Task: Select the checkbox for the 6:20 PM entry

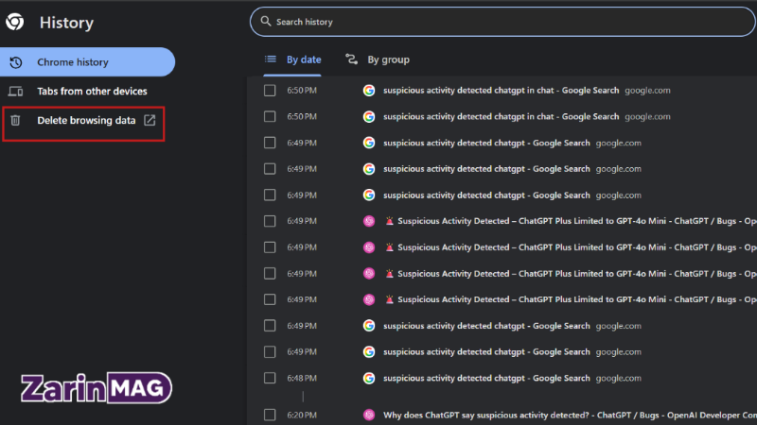Action: point(270,415)
